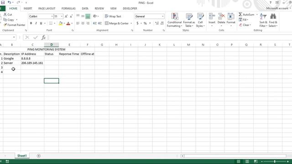Switch to the DATA ribbon tab
This screenshot has width=292, height=164.
pos(85,8)
